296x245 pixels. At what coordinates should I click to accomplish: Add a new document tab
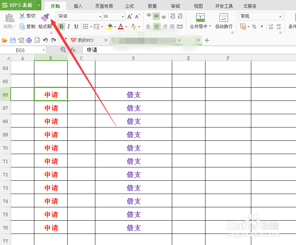point(207,40)
